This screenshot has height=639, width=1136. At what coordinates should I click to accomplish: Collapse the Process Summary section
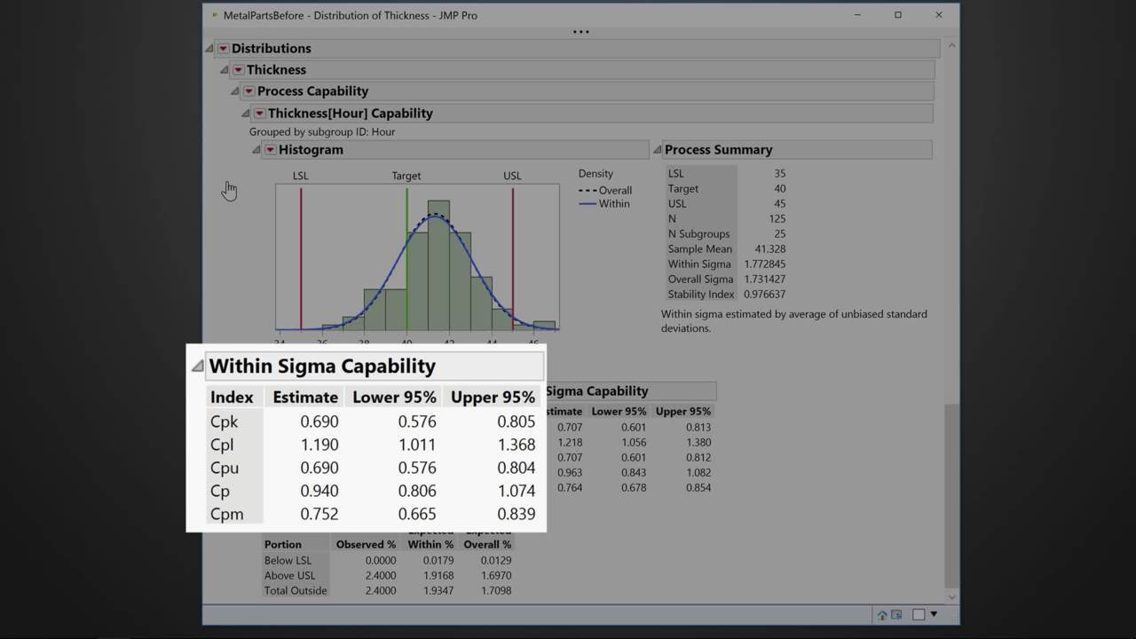pyautogui.click(x=658, y=150)
